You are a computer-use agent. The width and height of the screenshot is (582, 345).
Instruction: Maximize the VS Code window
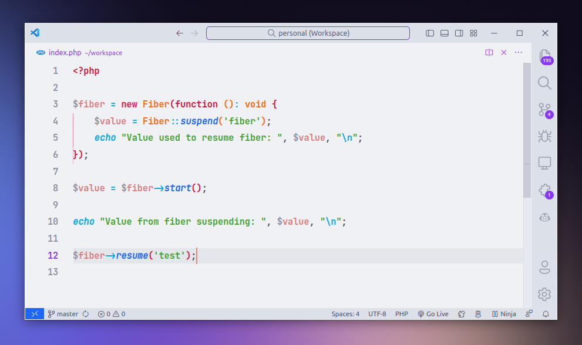520,33
